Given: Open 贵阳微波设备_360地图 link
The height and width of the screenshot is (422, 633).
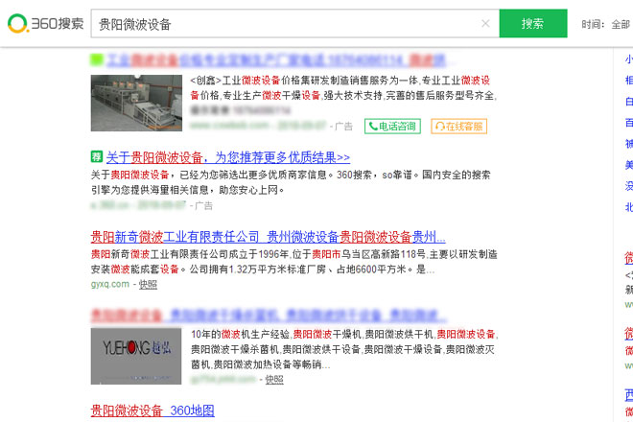Looking at the screenshot, I should (x=152, y=410).
